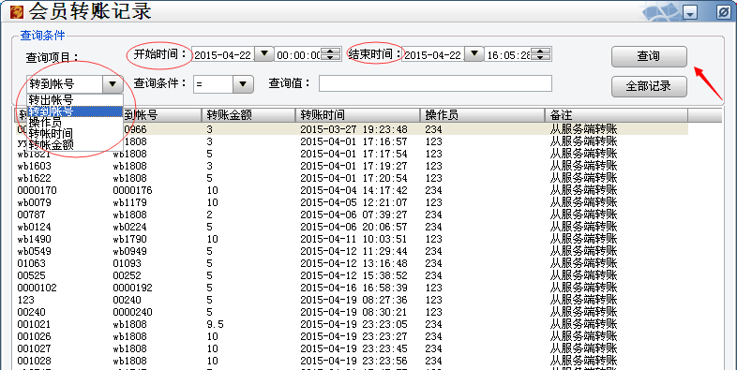This screenshot has width=737, height=370.
Task: Click source account wb1603
Action: click(35, 166)
